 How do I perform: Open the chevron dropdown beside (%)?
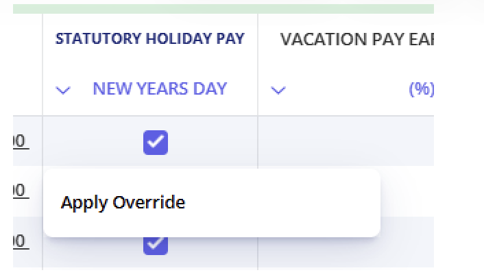[278, 90]
